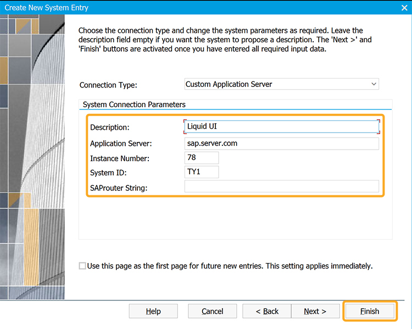Click the Instance Number field
The image size is (412, 329).
click(202, 158)
